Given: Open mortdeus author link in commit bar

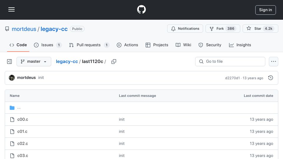Looking at the screenshot, I should click(x=26, y=77).
